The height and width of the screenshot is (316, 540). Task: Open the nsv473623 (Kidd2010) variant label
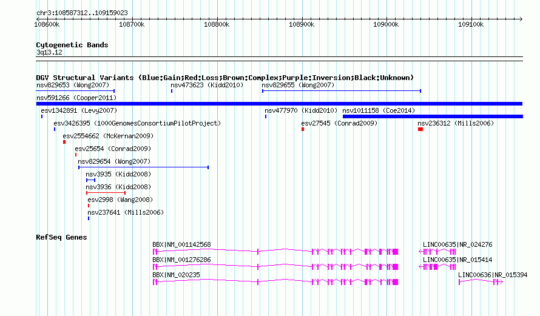point(207,85)
